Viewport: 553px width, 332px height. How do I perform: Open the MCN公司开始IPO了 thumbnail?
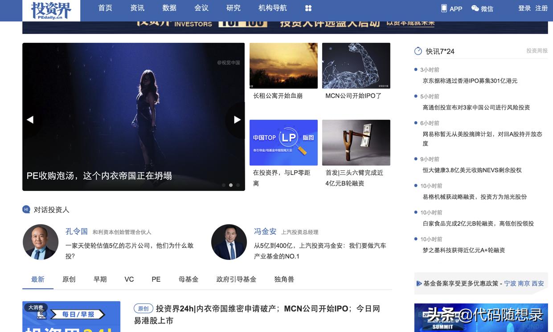pyautogui.click(x=356, y=65)
